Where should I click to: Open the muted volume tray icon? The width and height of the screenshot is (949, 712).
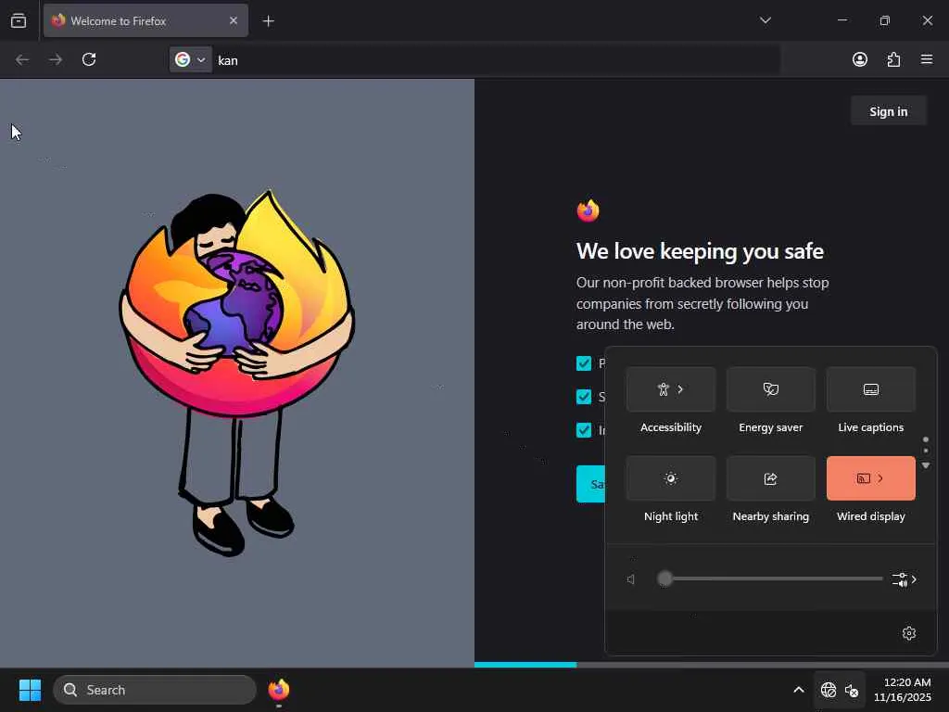click(x=852, y=690)
